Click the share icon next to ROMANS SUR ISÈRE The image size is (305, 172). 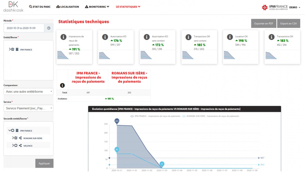tap(20, 138)
